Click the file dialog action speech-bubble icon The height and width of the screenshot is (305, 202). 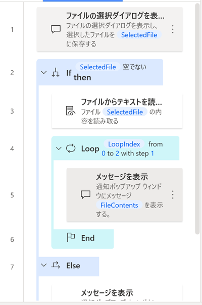(56, 29)
